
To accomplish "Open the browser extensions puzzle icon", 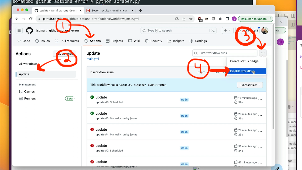I will pyautogui.click(x=220, y=19).
